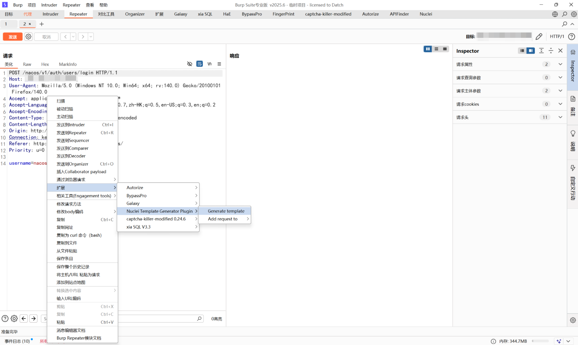Toggle hide non-printable characters eye icon

point(190,64)
